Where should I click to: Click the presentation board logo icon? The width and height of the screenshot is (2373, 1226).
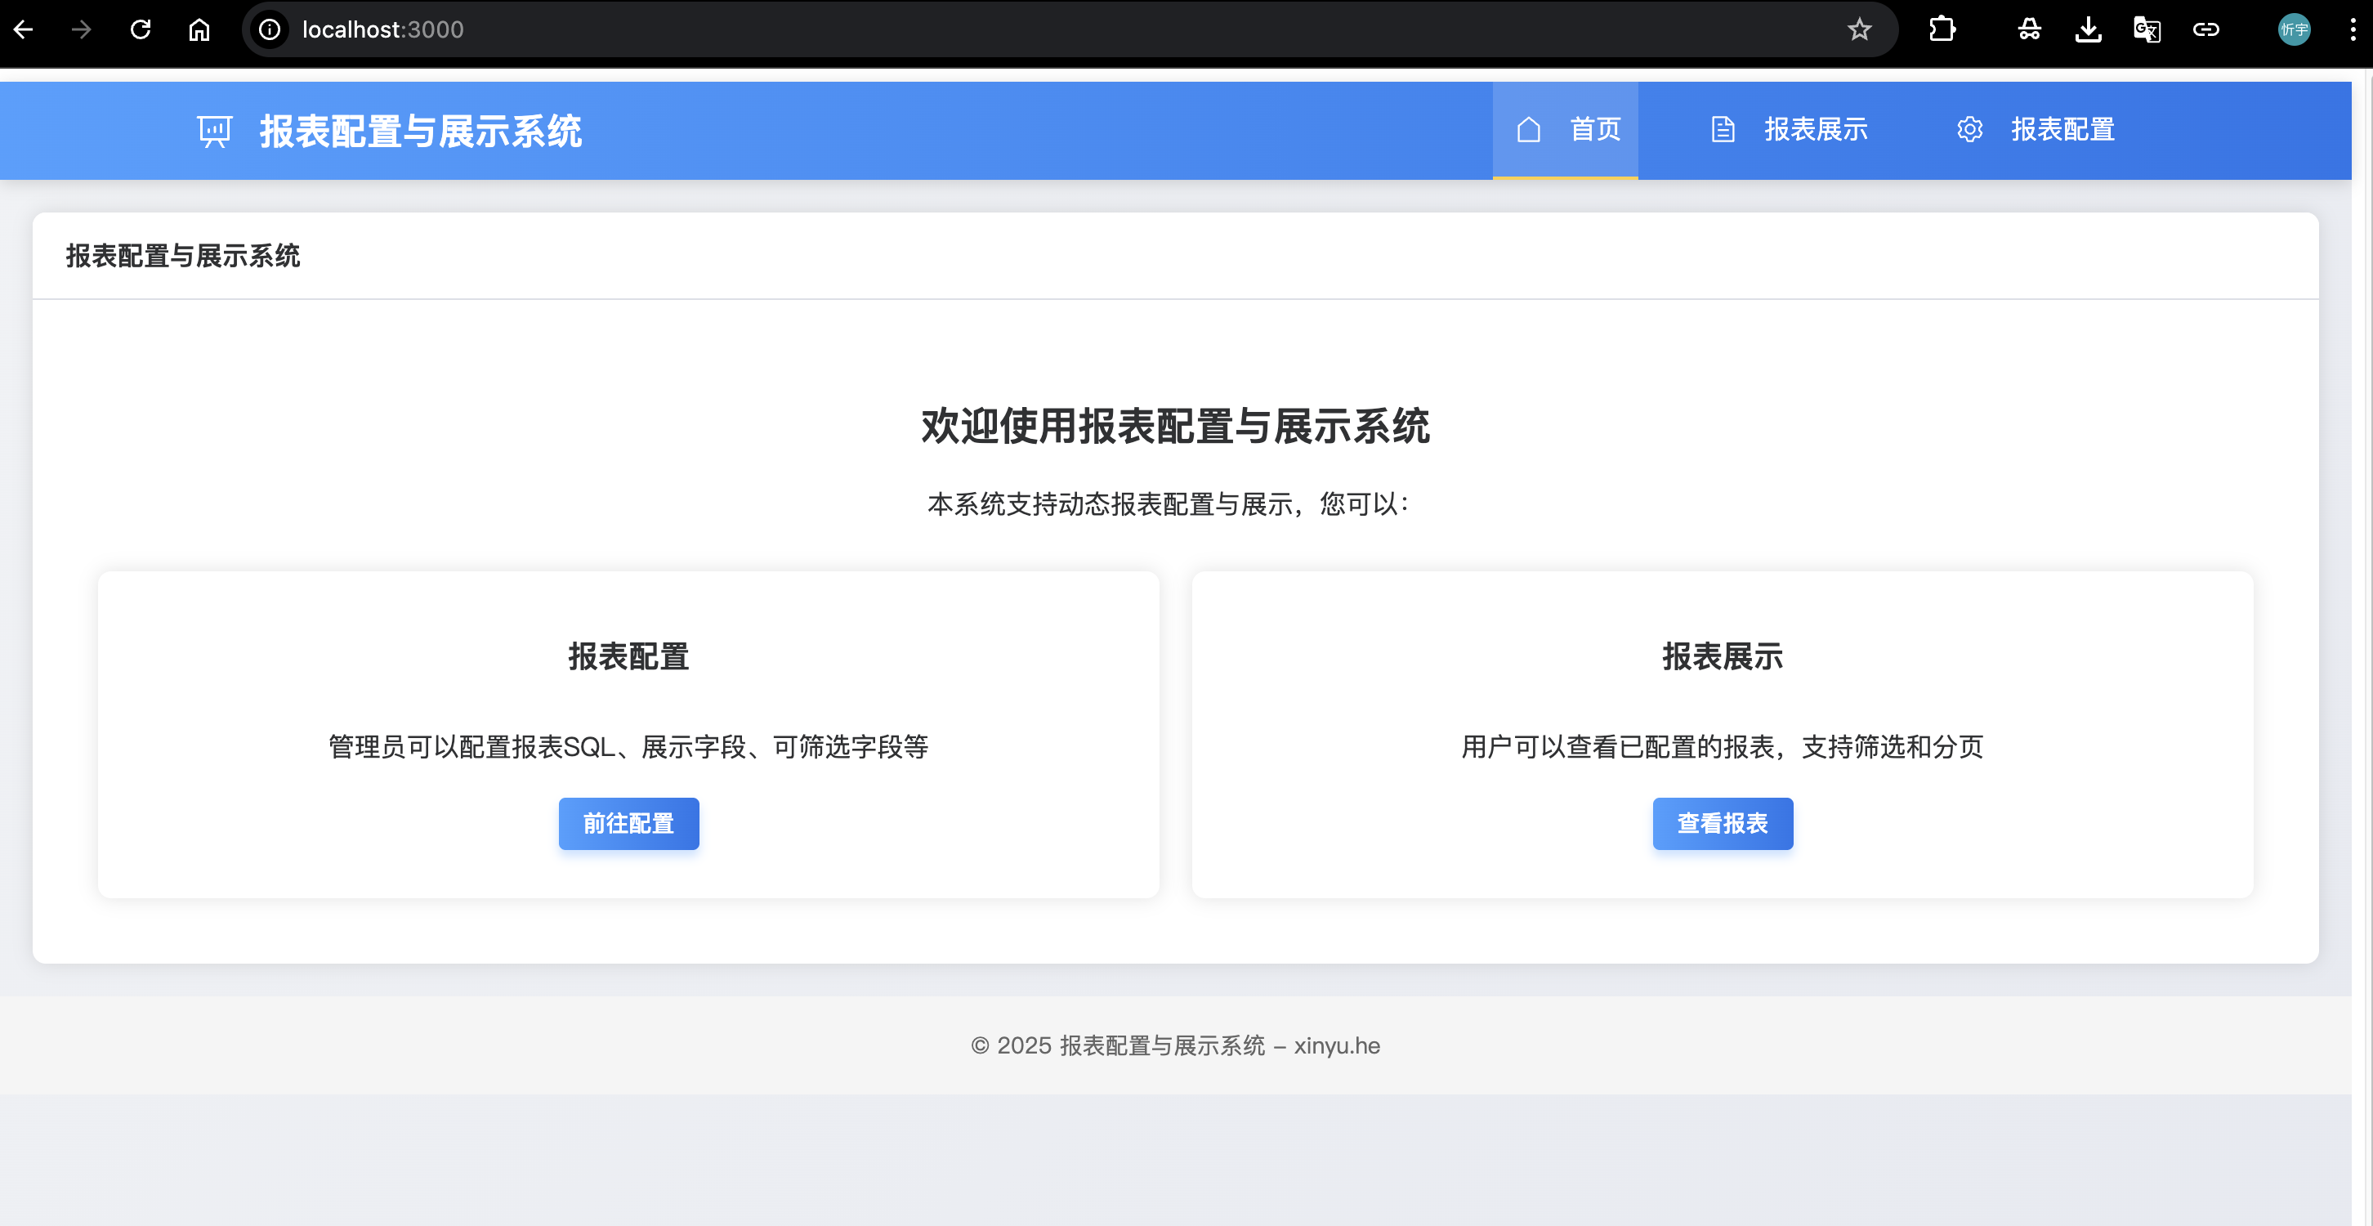(215, 132)
